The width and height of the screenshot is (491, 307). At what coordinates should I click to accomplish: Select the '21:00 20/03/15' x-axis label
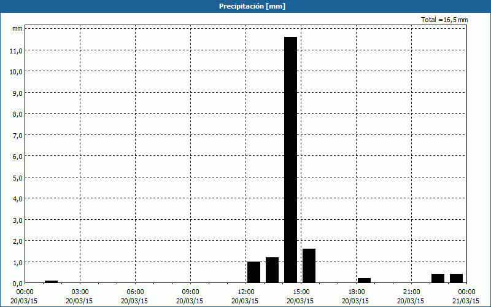[x=411, y=297]
